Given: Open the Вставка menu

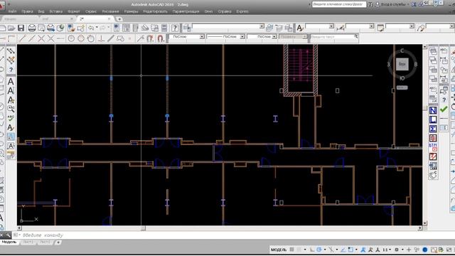Looking at the screenshot, I should pos(56,11).
